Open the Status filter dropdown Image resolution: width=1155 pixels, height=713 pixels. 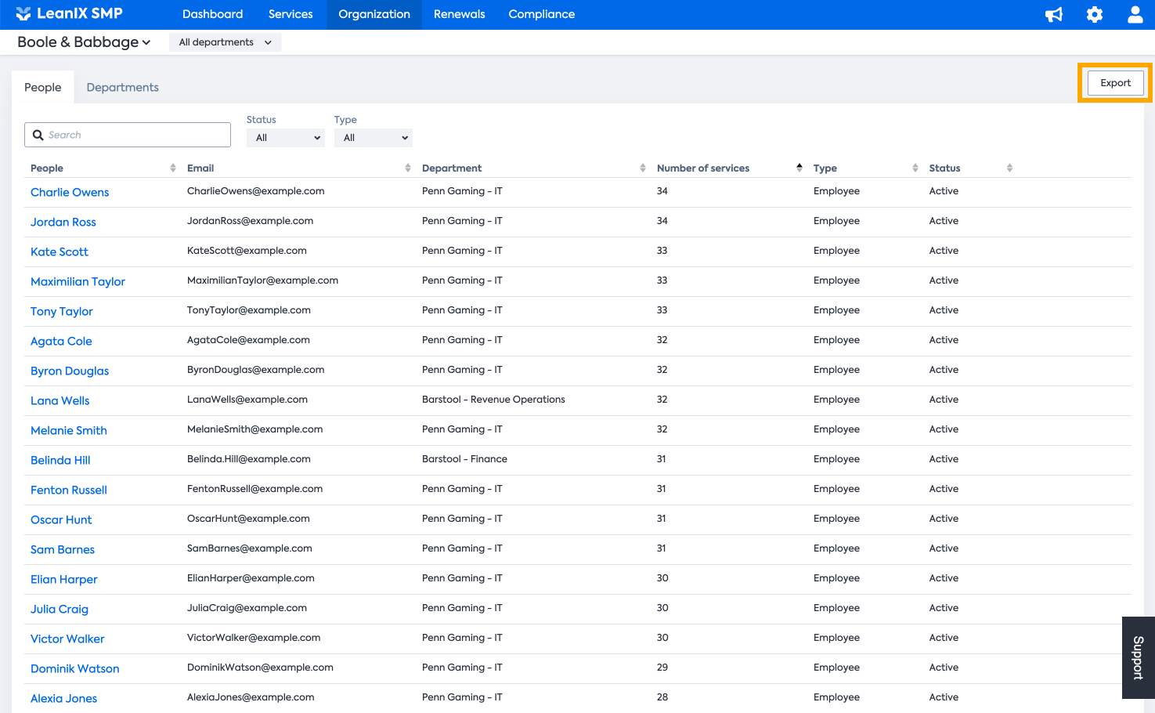286,138
